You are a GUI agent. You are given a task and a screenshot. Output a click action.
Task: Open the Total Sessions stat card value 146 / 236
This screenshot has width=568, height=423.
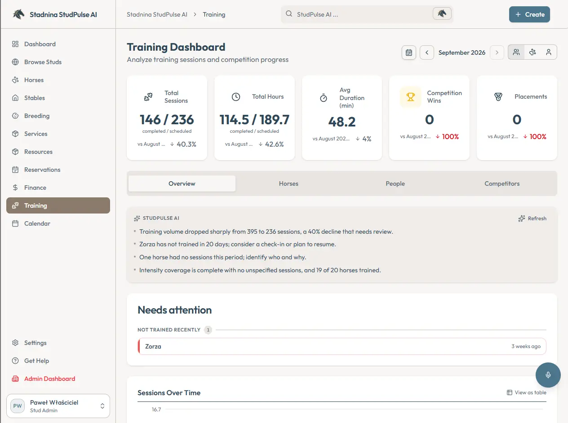(x=167, y=120)
